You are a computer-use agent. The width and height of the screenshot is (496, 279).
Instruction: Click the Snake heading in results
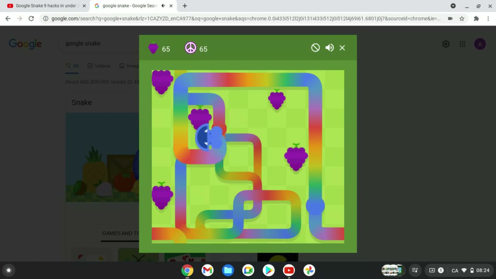[81, 103]
